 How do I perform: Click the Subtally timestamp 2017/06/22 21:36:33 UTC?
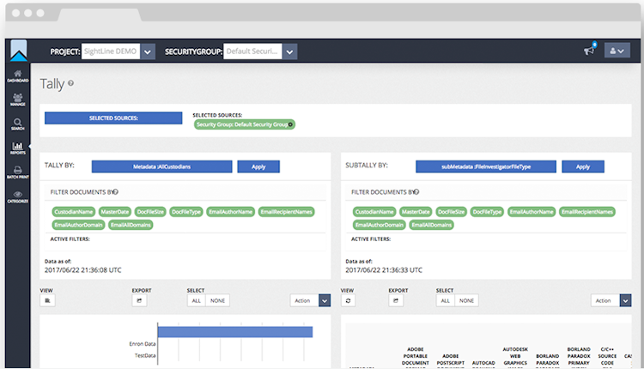384,270
